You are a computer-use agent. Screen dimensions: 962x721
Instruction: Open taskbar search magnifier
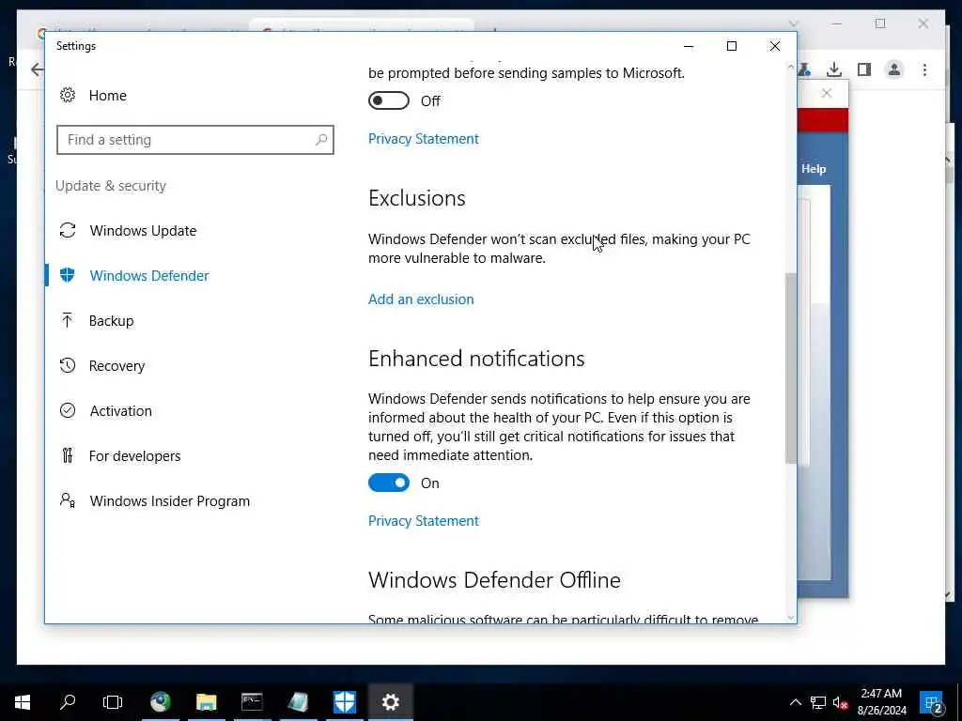coord(68,702)
